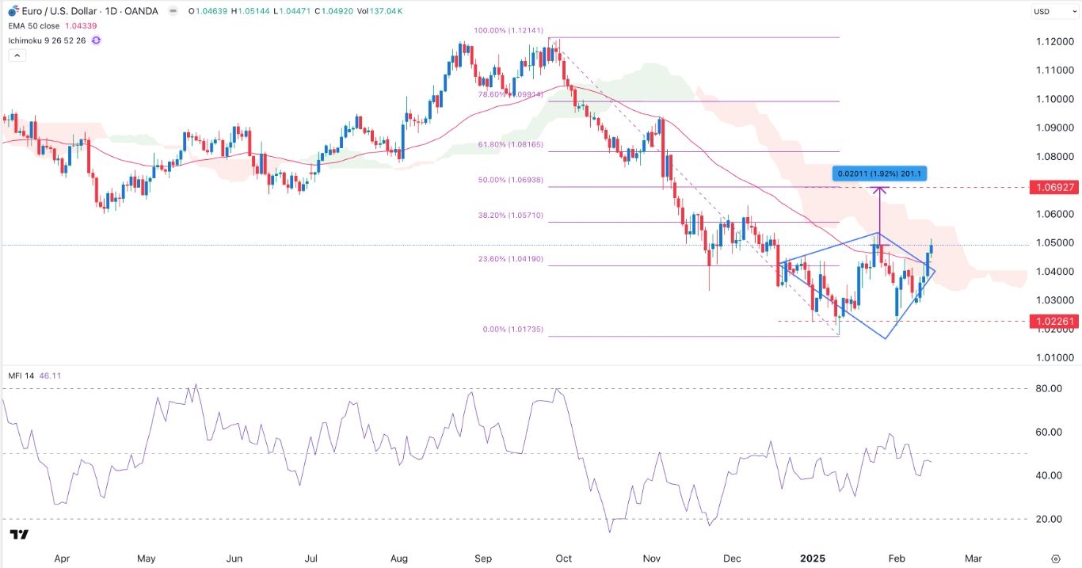Image resolution: width=1082 pixels, height=568 pixels.
Task: Open chart settings gear on time axis
Action: point(1055,558)
